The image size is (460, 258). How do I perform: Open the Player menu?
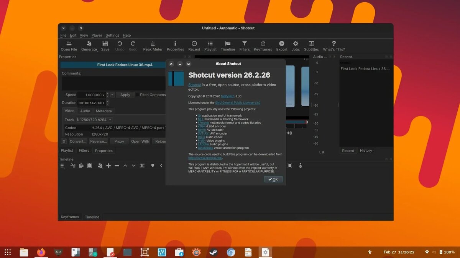coord(97,35)
